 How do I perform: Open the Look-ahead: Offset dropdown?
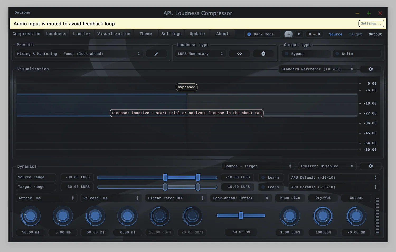coord(241,198)
